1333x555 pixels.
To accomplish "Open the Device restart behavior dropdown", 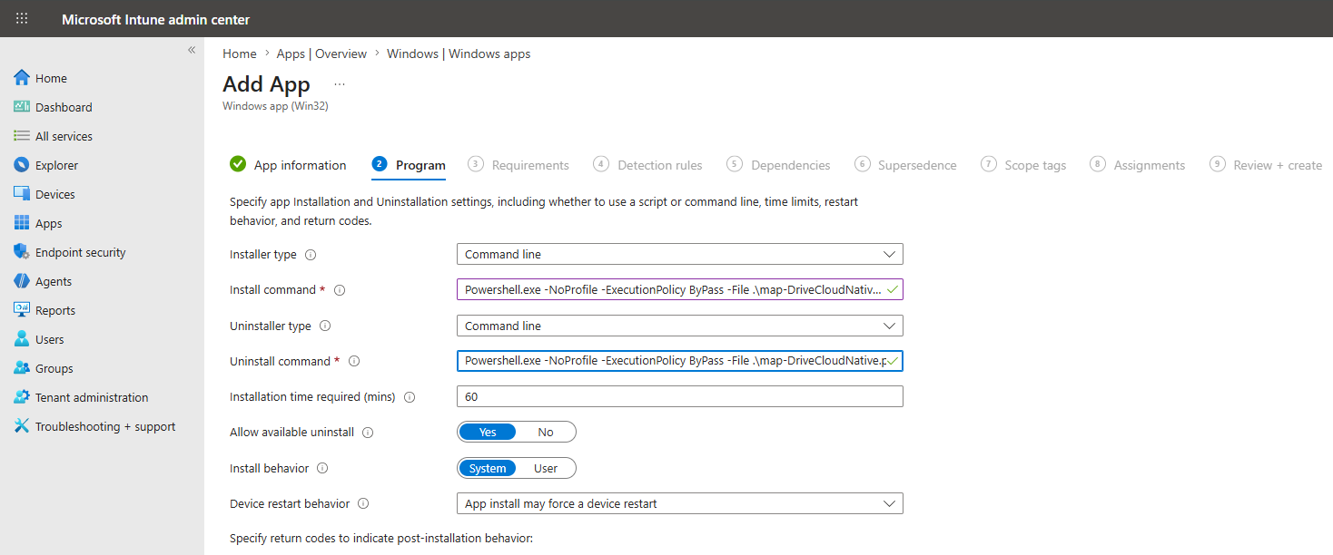I will [680, 503].
